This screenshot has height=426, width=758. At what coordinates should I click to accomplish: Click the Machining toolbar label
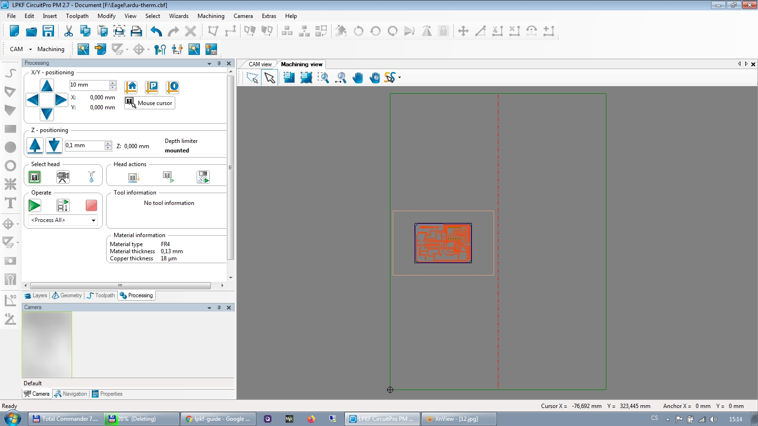51,49
